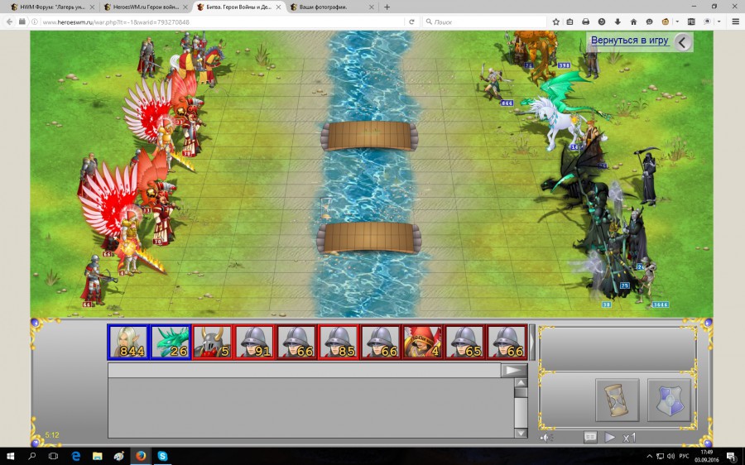
Task: Bookmark this page with star icon
Action: (x=556, y=22)
